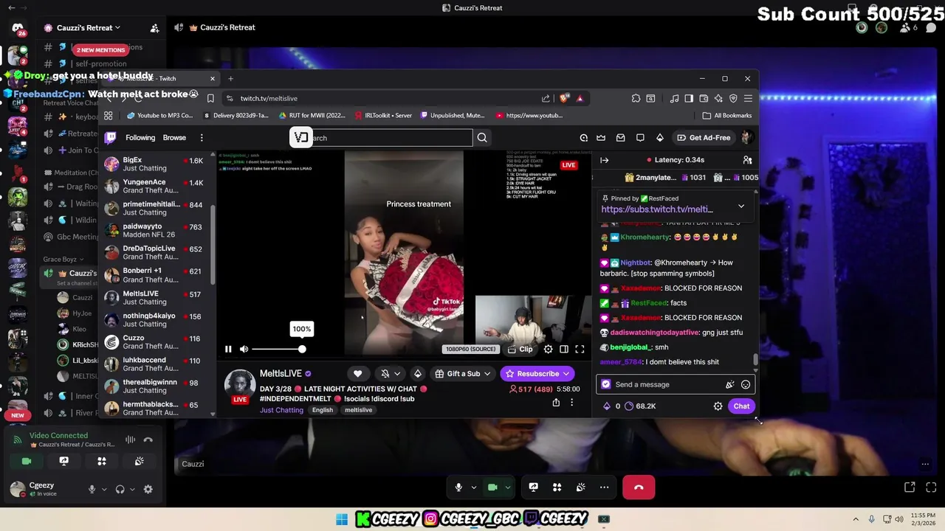Open the notification options chevron
This screenshot has height=531, width=945.
point(397,374)
